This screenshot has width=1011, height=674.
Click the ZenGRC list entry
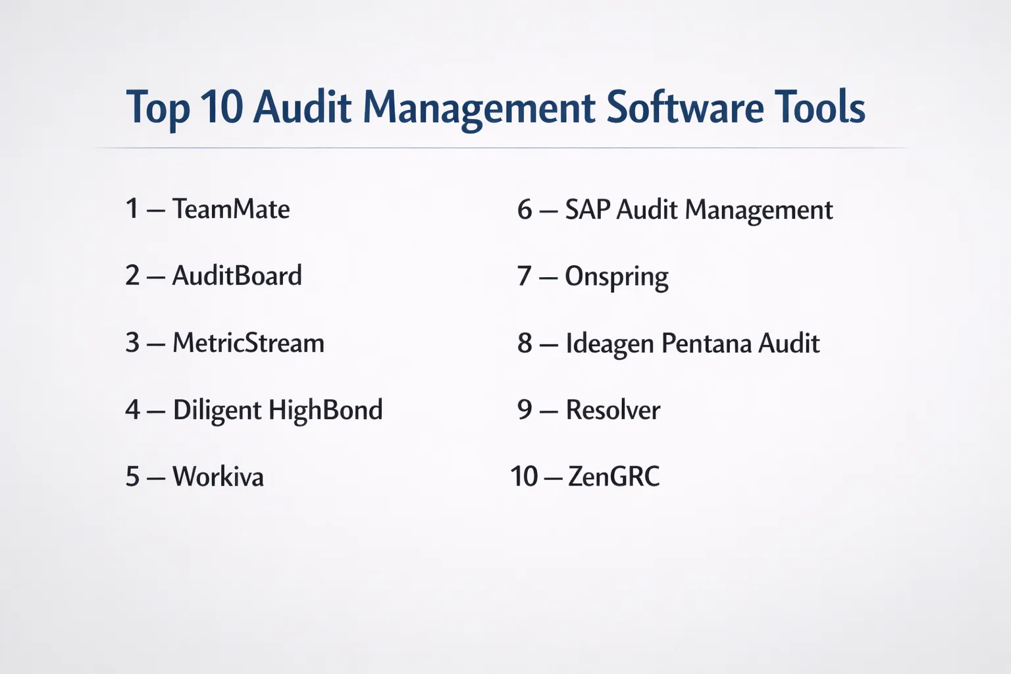613,477
